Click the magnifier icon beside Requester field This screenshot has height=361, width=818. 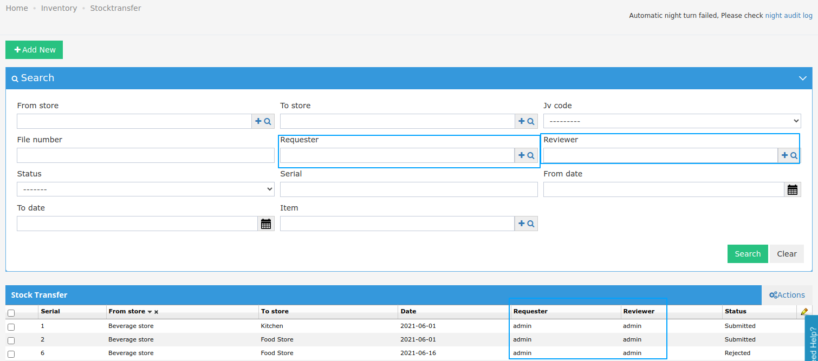(531, 155)
